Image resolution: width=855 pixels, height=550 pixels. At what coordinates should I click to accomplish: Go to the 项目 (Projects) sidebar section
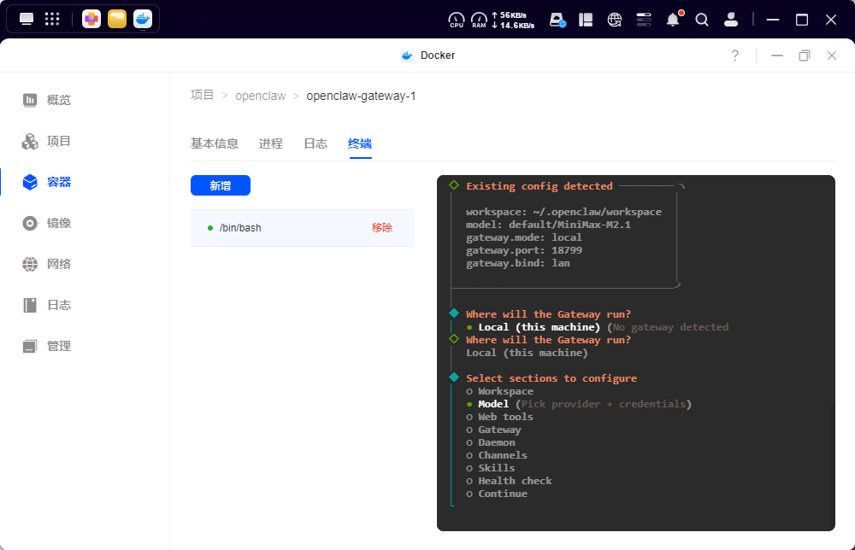point(58,141)
